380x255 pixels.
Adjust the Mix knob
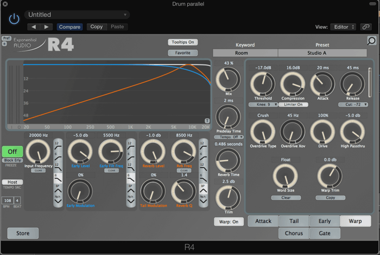coord(228,79)
